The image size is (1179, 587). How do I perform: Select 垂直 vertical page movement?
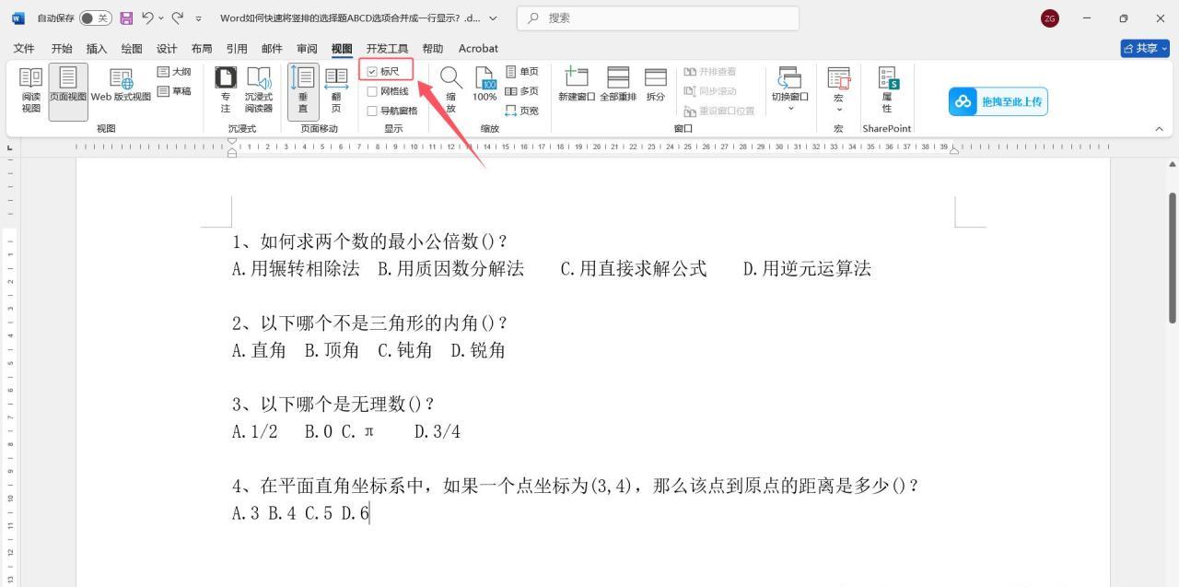[x=303, y=91]
